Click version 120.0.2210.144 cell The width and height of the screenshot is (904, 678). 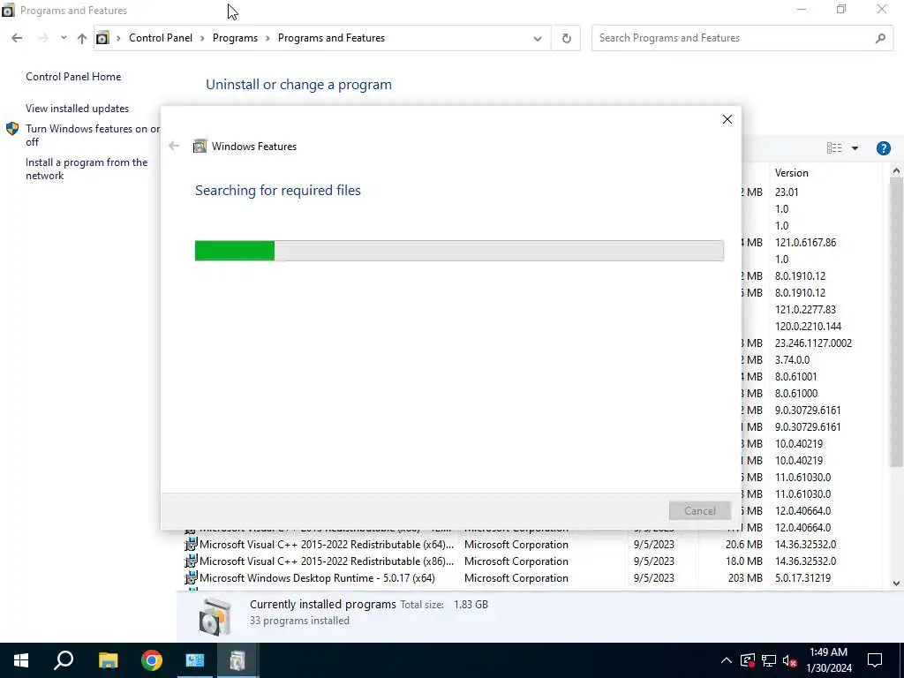(x=808, y=327)
